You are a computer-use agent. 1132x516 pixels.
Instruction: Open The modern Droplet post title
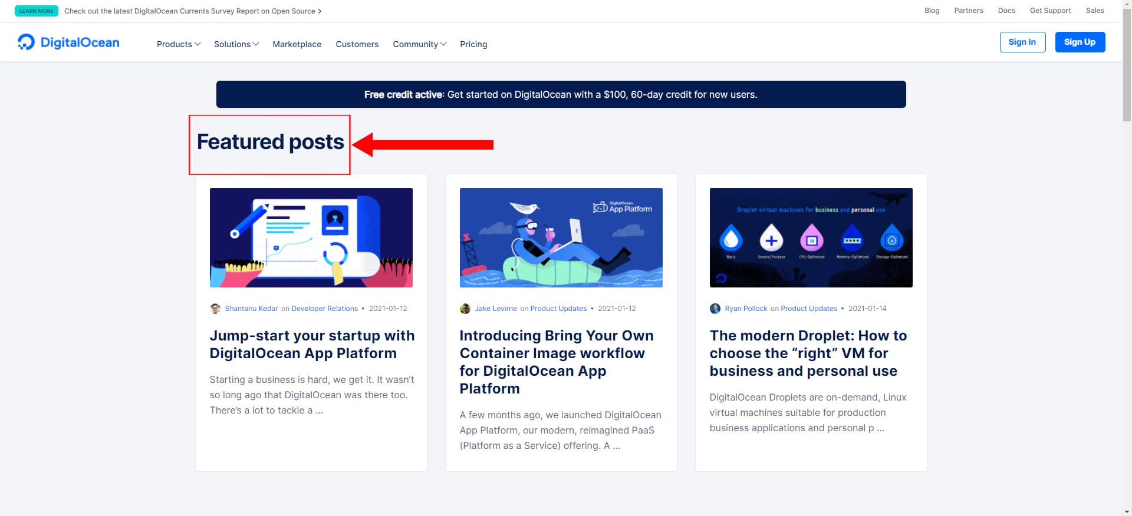tap(808, 353)
